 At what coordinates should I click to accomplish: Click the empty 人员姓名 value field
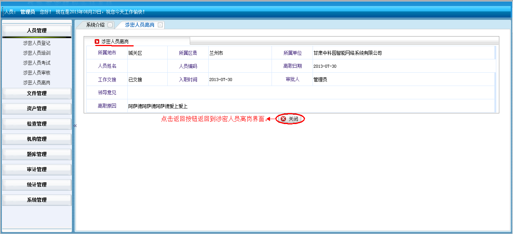coord(148,66)
